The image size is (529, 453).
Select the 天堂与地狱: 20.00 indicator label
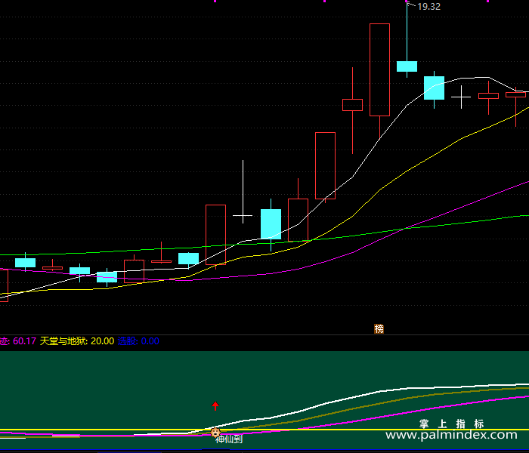(77, 341)
